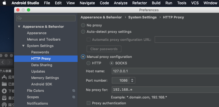This screenshot has height=107, width=219.
Task: Select Auto-detect proxy settings option
Action: pyautogui.click(x=83, y=32)
